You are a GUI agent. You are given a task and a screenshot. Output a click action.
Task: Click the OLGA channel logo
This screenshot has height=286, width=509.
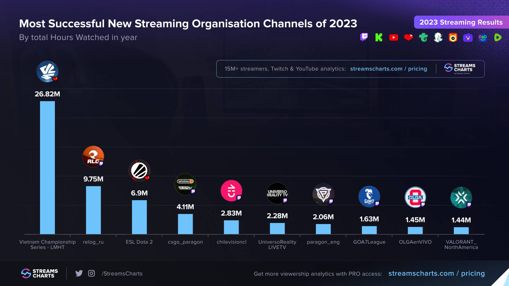click(415, 197)
